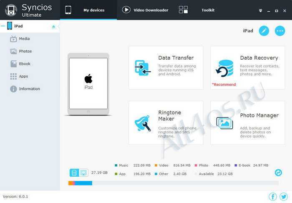Refresh the storage information
292x203 pixels.
click(x=278, y=173)
